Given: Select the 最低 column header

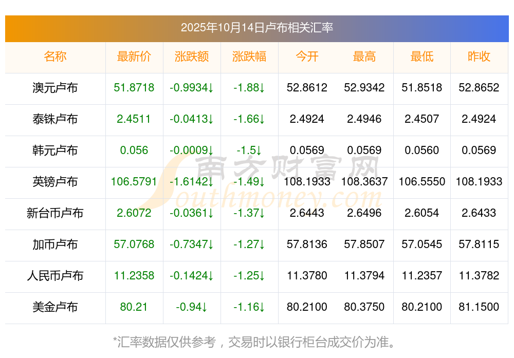Looking at the screenshot, I should 422,57.
